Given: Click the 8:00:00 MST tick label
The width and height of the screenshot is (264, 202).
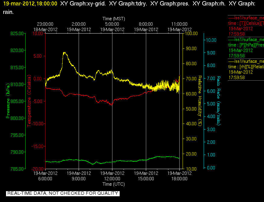Looking at the screenshot, I should [x=146, y=24].
